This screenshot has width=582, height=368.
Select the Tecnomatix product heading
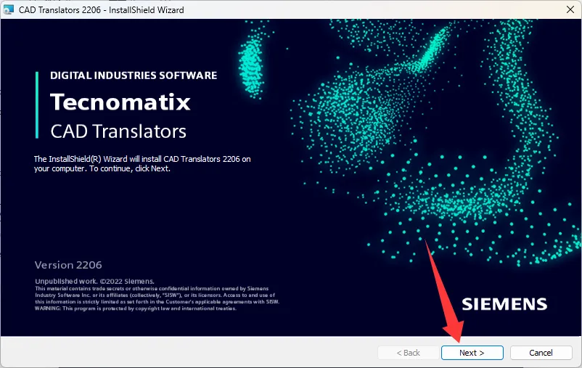tap(120, 102)
